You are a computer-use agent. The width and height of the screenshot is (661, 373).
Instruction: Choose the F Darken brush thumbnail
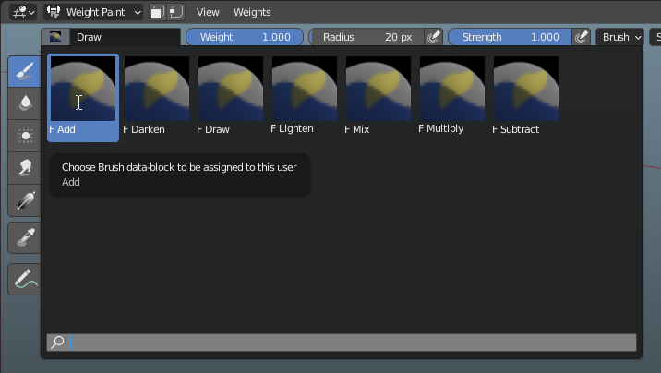coord(157,98)
